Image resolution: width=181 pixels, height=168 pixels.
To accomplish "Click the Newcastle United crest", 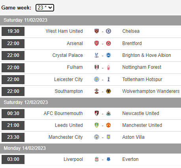I will pos(108,113).
